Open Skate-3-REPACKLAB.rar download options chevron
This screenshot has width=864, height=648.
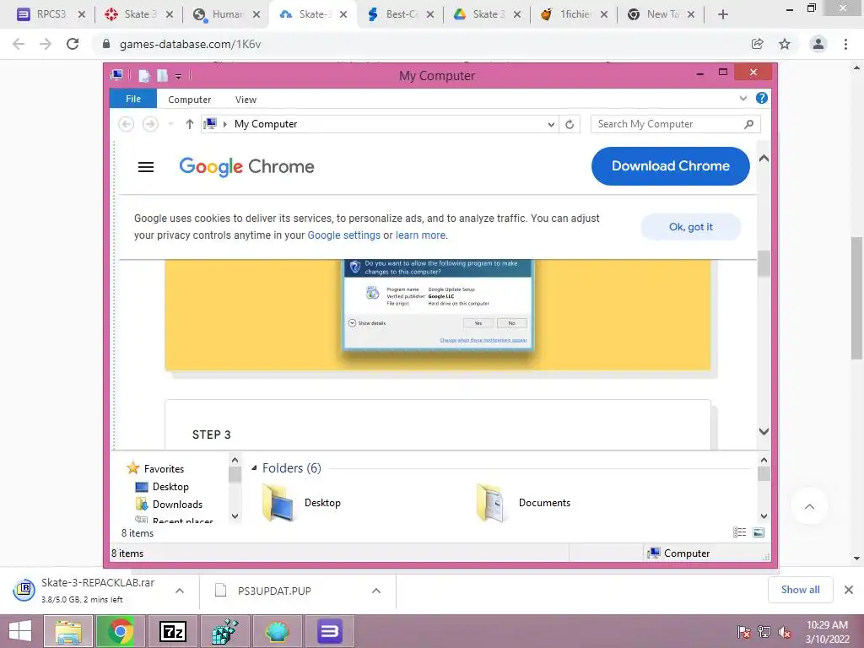click(180, 591)
